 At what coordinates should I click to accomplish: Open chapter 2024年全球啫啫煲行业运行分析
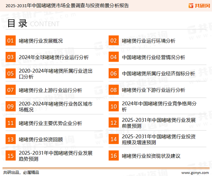point(54,57)
